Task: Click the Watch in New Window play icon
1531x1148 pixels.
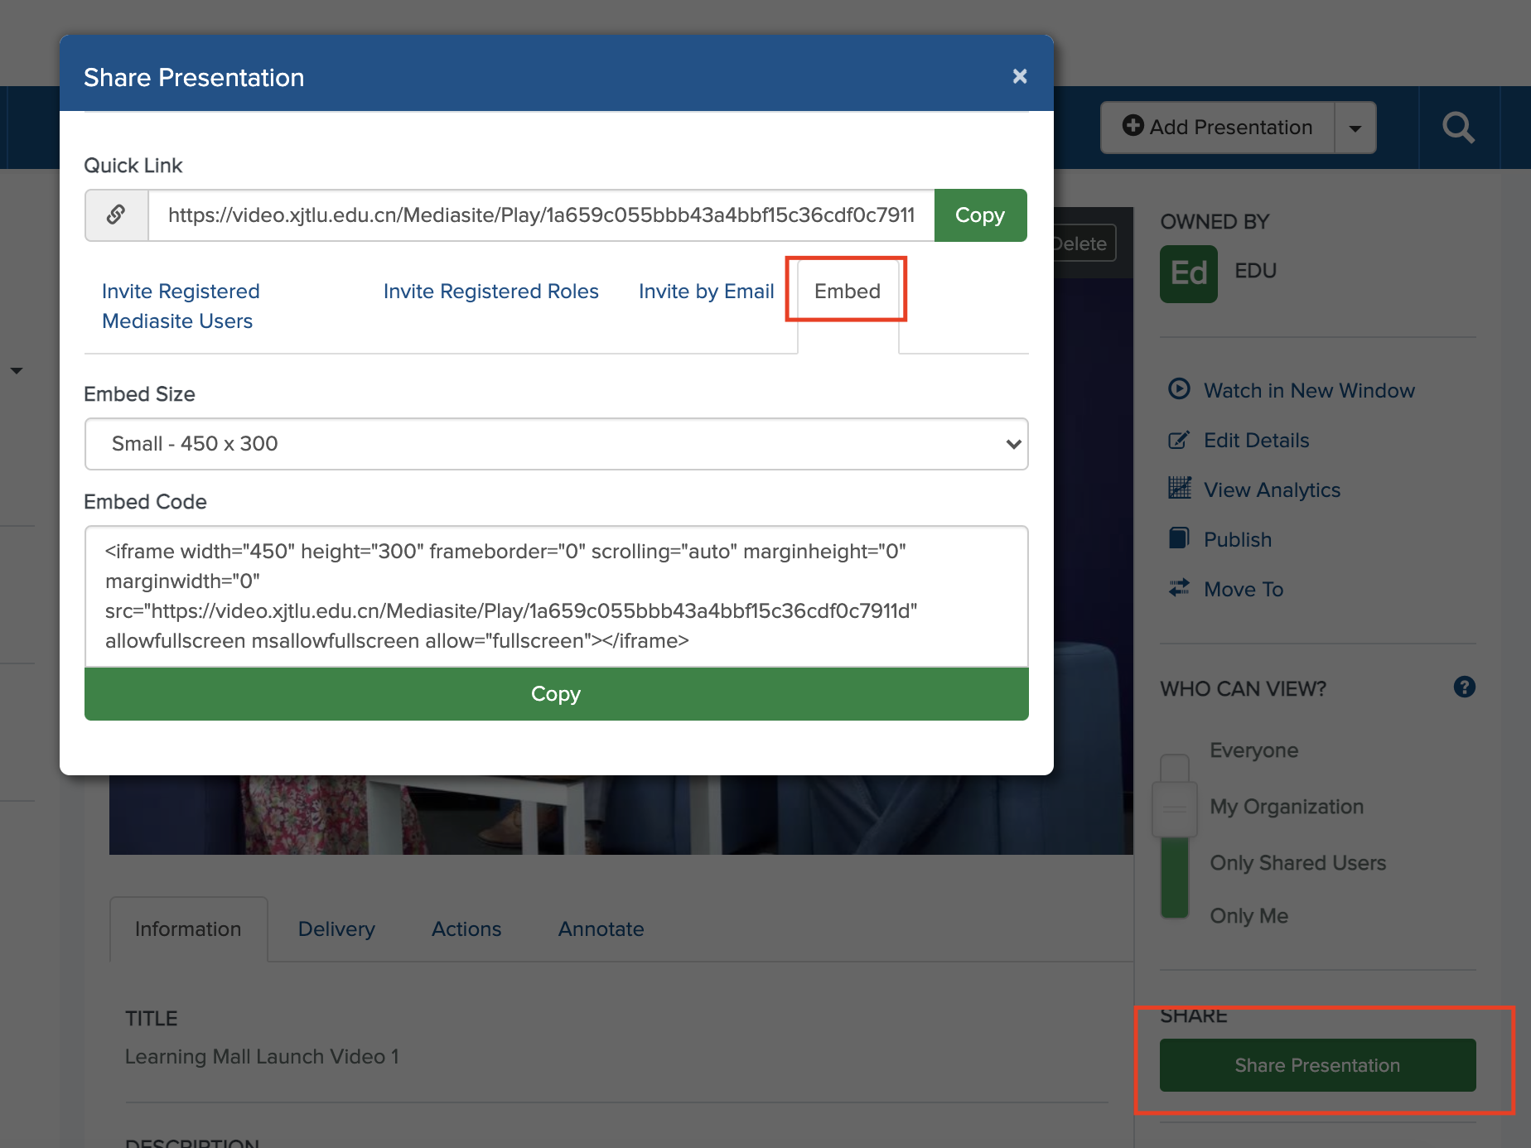Action: pyautogui.click(x=1178, y=389)
